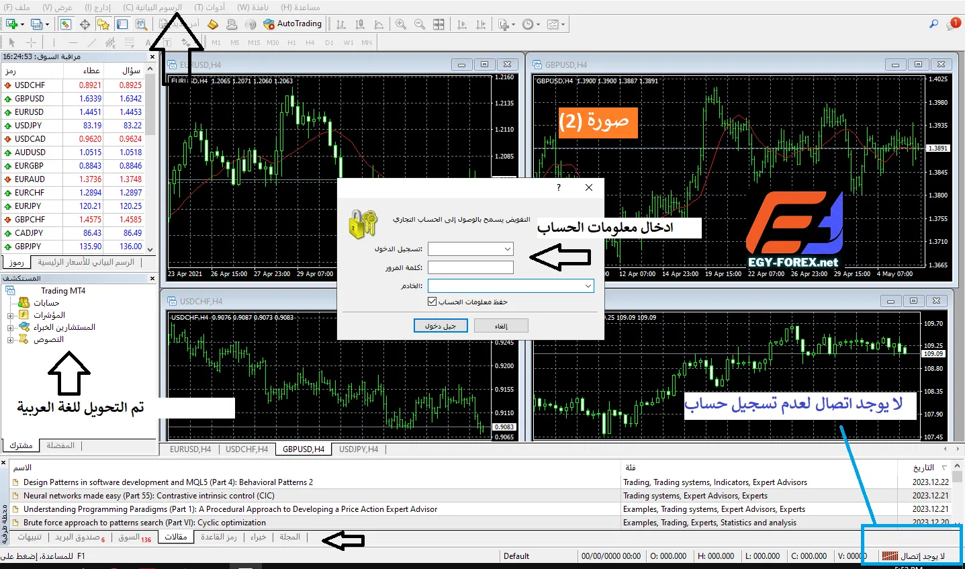The image size is (965, 569).
Task: Open the new chart dropdown arrow
Action: click(22, 25)
